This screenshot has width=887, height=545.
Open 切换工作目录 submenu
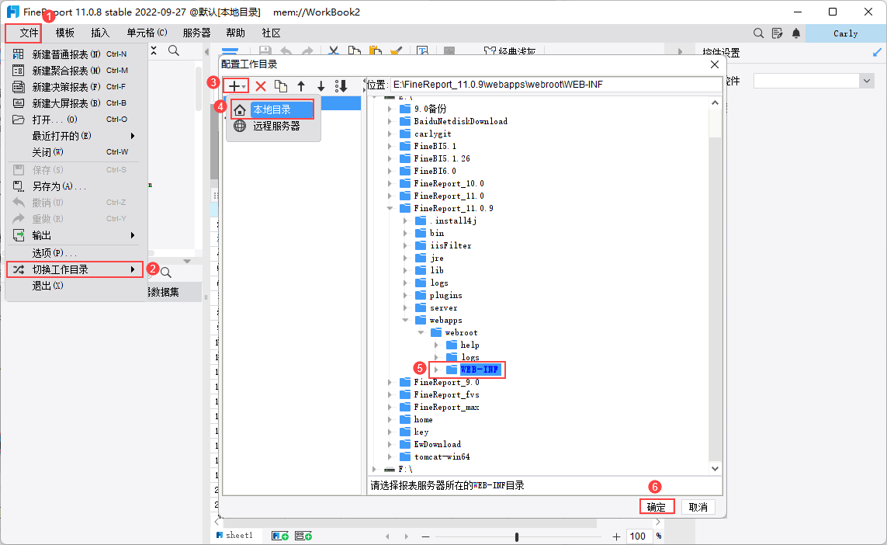pyautogui.click(x=75, y=270)
